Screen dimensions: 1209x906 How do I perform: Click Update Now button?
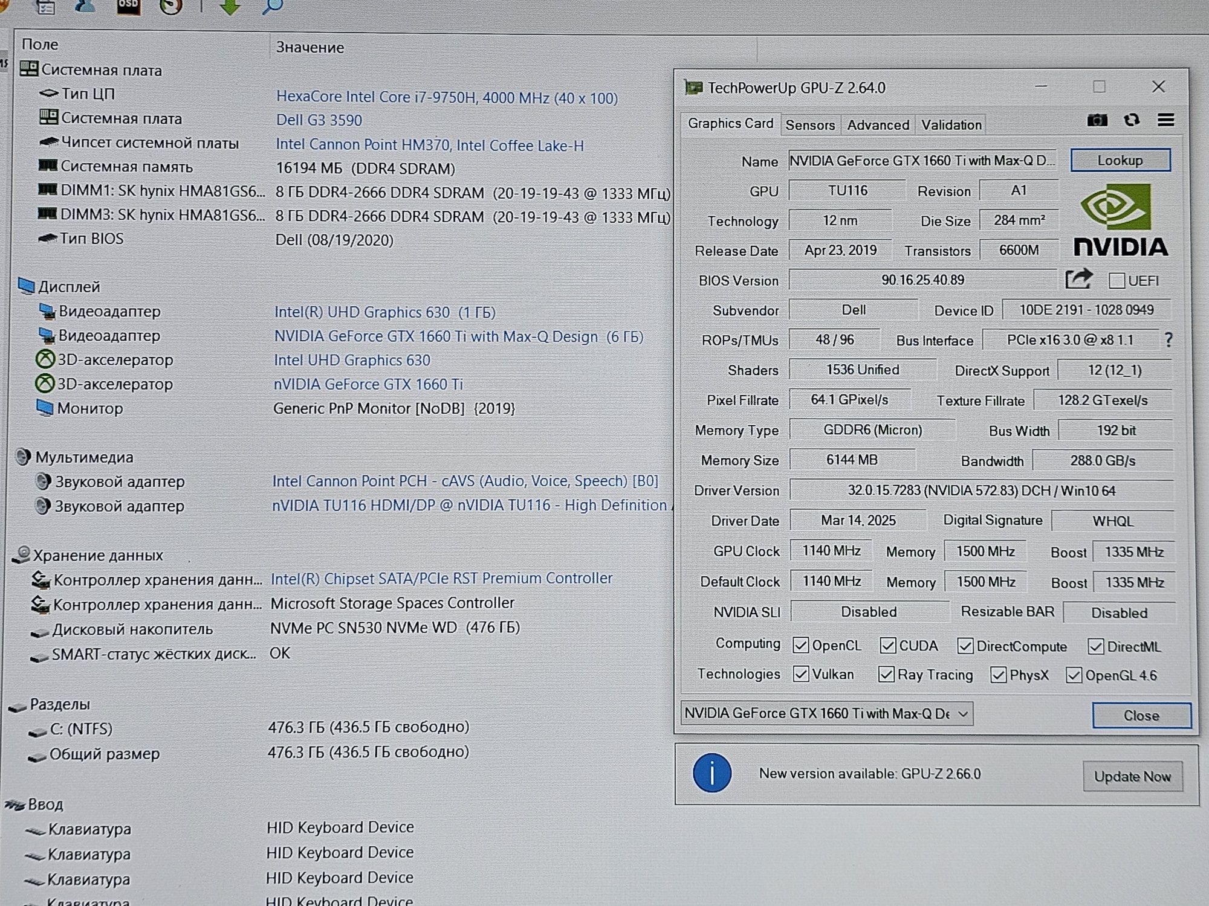1132,776
